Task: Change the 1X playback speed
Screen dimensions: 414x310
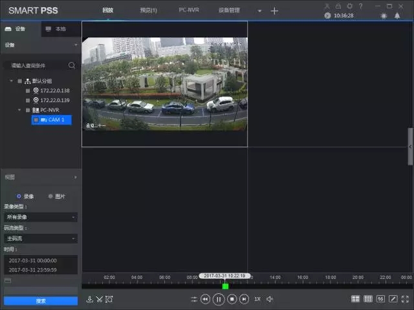Action: (x=257, y=299)
